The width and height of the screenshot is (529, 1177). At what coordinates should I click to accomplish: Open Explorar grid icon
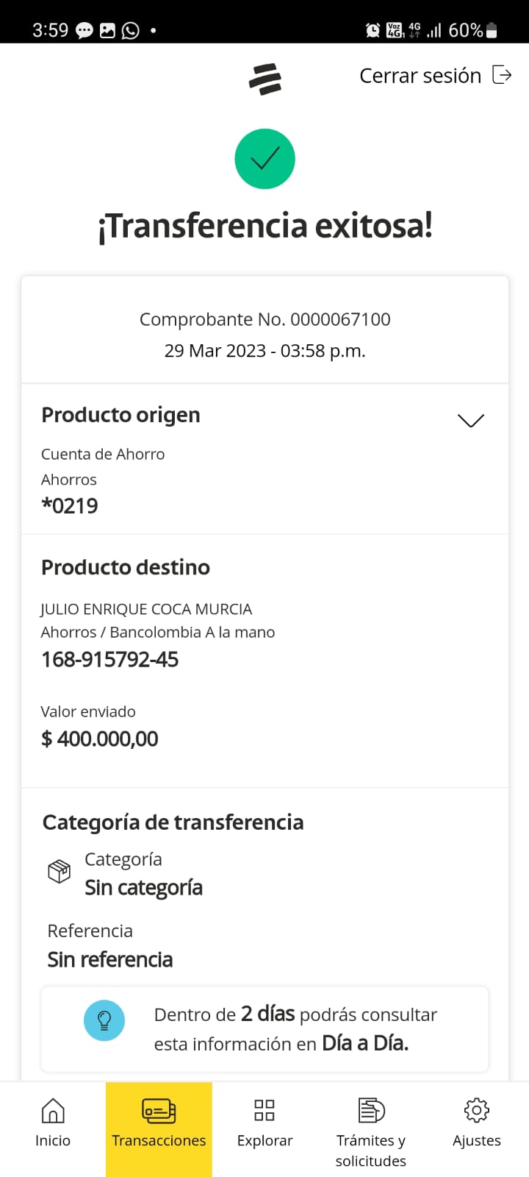pos(264,1110)
